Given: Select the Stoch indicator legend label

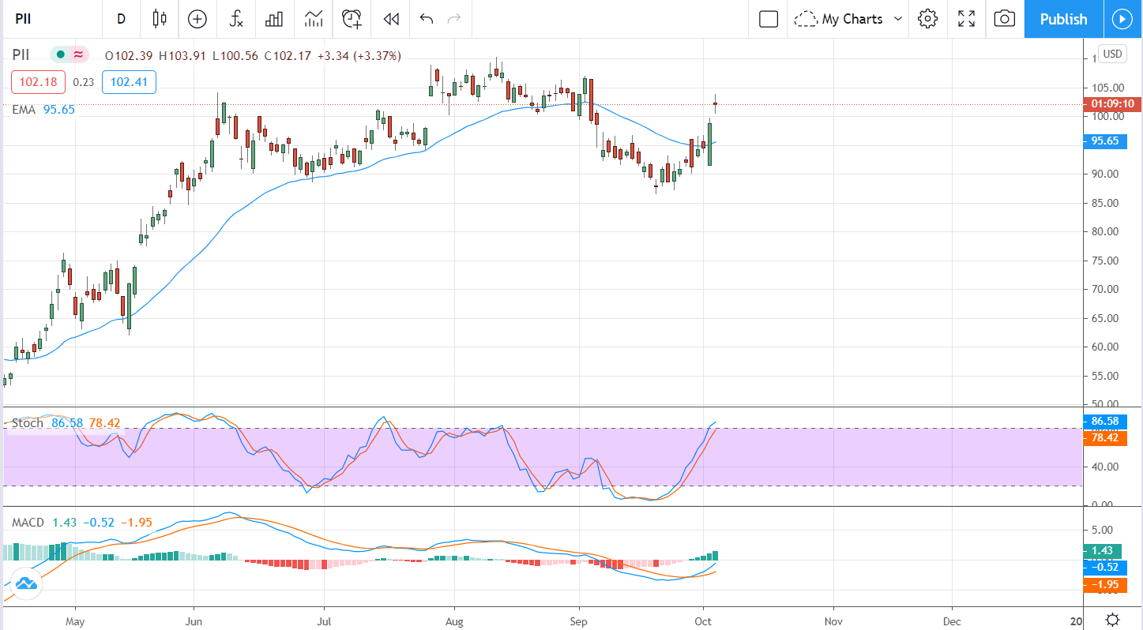Looking at the screenshot, I should click(27, 423).
